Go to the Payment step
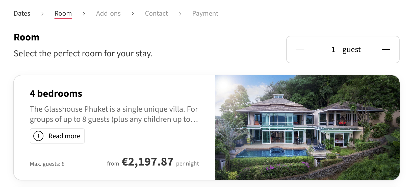 pyautogui.click(x=205, y=13)
